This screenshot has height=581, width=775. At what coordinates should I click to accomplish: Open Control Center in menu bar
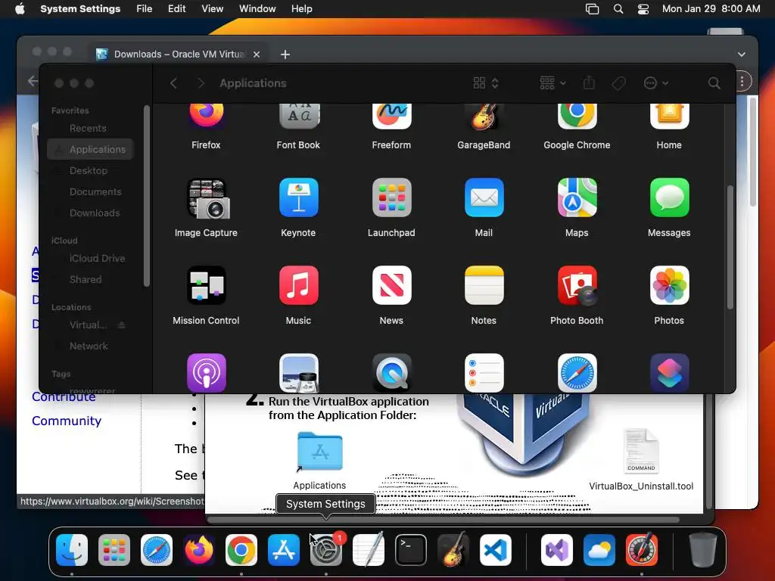point(643,9)
